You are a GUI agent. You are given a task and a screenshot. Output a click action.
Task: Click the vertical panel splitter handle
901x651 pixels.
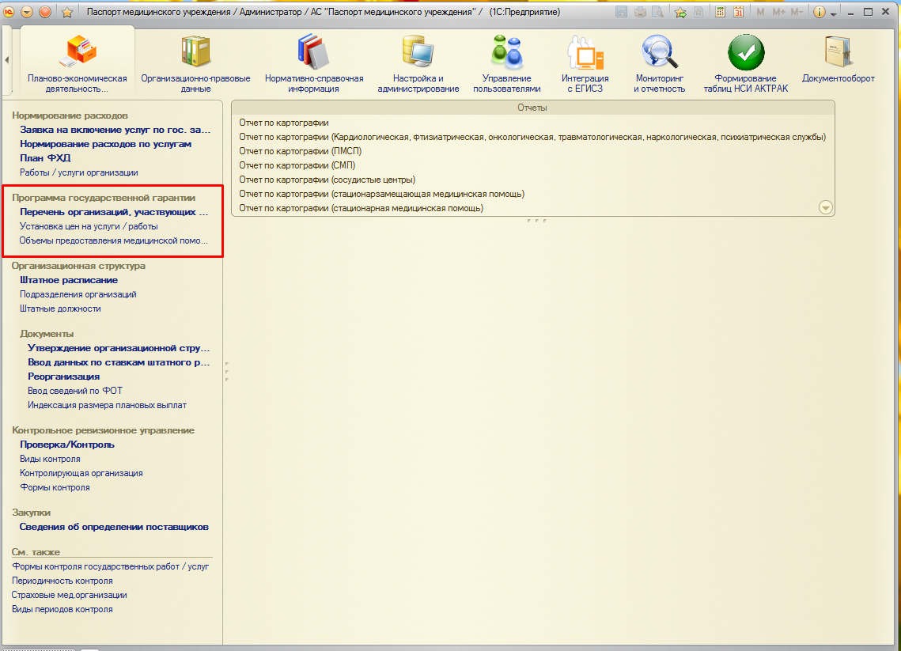(x=226, y=372)
